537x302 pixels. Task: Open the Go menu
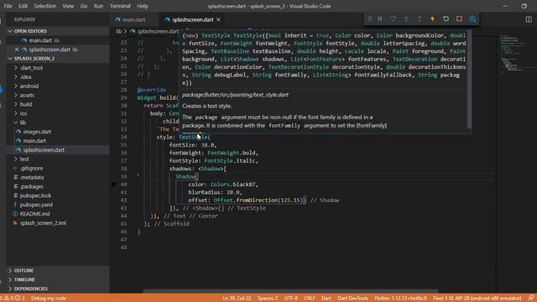click(84, 6)
